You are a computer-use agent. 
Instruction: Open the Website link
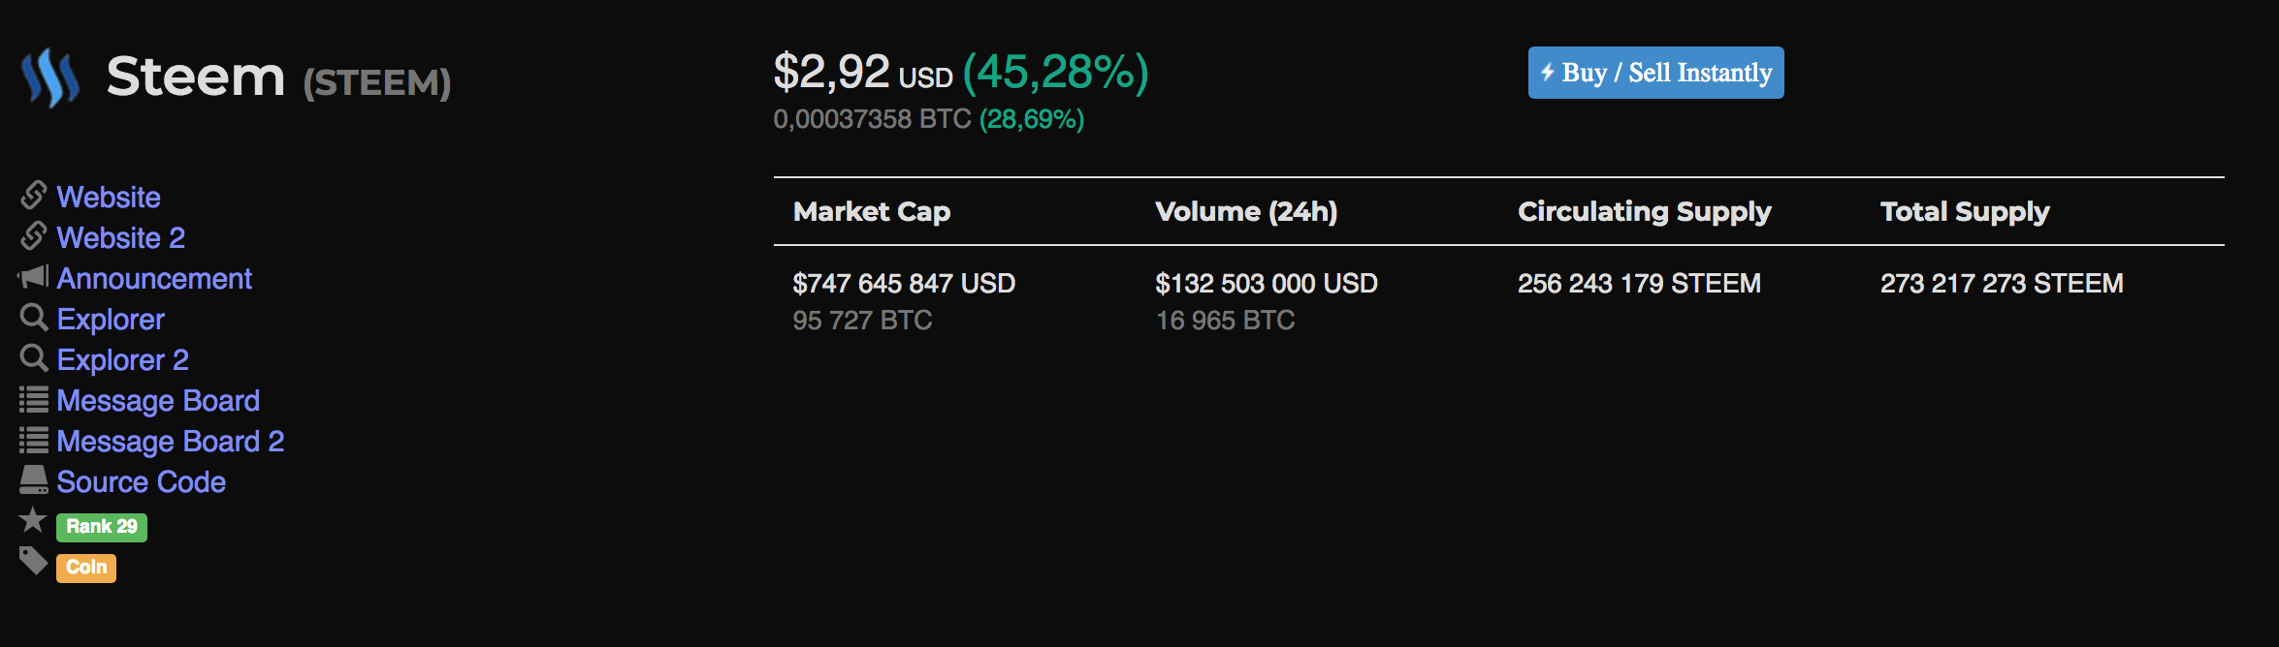click(x=109, y=198)
